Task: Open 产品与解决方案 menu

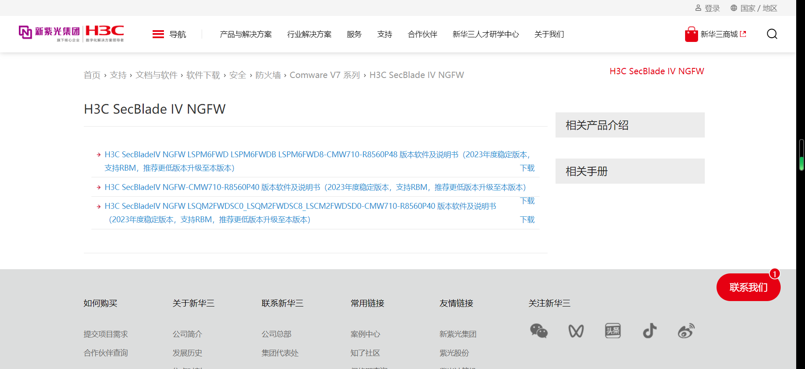Action: point(246,34)
